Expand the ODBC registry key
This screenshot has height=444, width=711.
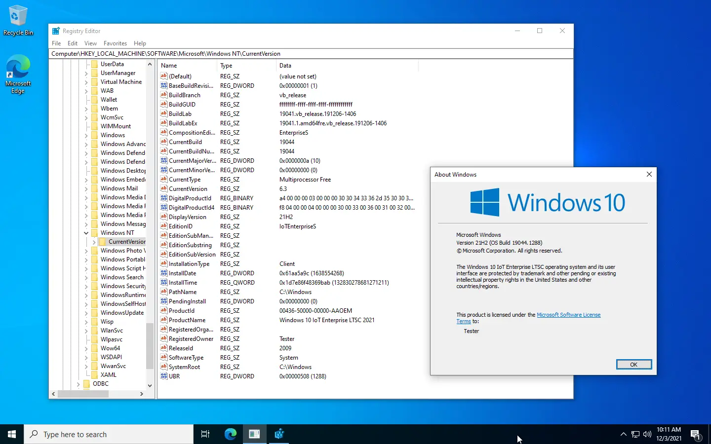[x=79, y=384]
